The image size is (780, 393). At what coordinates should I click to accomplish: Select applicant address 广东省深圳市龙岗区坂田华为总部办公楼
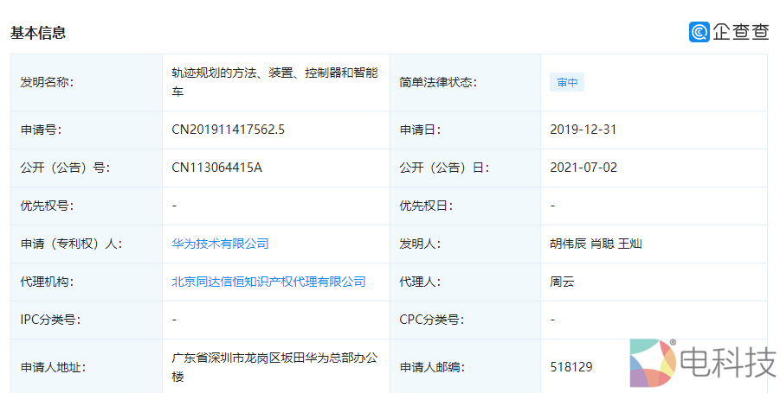click(274, 367)
